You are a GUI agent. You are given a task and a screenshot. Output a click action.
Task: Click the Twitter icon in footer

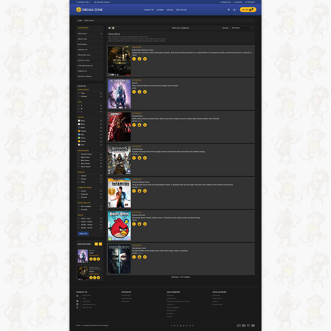[175, 325]
